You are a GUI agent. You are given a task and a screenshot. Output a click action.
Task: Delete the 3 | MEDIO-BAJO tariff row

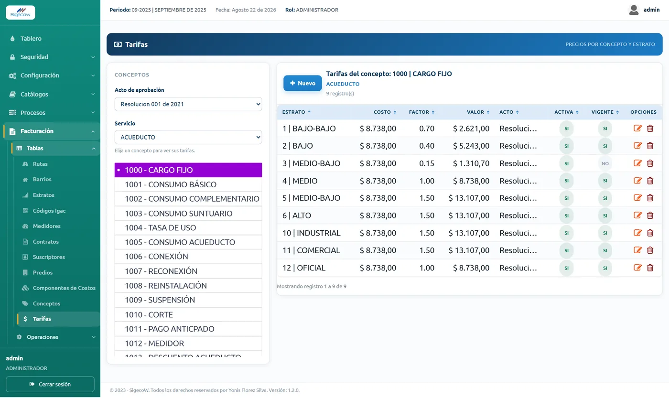click(x=650, y=163)
